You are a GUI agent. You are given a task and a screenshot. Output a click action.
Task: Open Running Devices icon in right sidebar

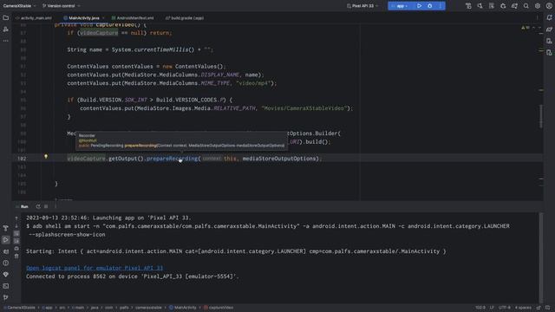click(x=549, y=52)
